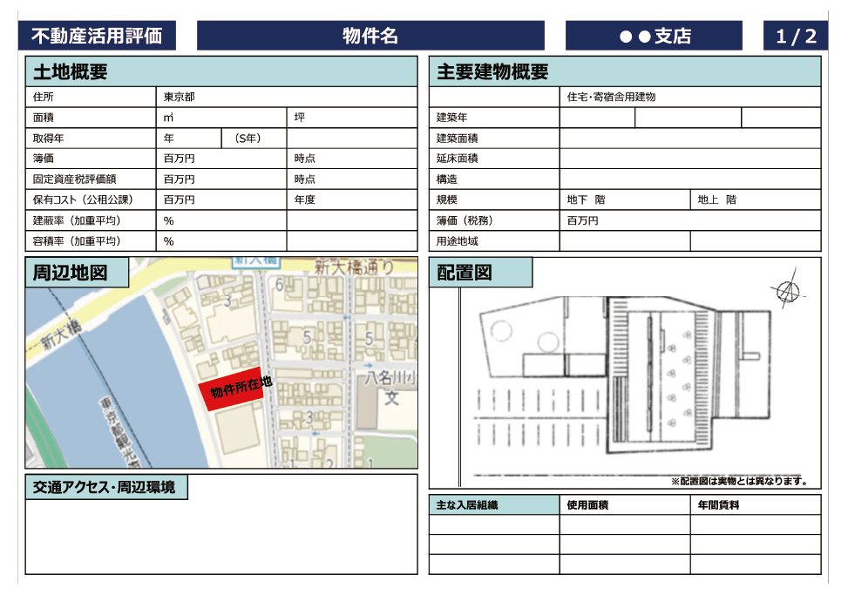Click the red 物件所在地 marker on the map
848x595 pixels.
[x=233, y=390]
